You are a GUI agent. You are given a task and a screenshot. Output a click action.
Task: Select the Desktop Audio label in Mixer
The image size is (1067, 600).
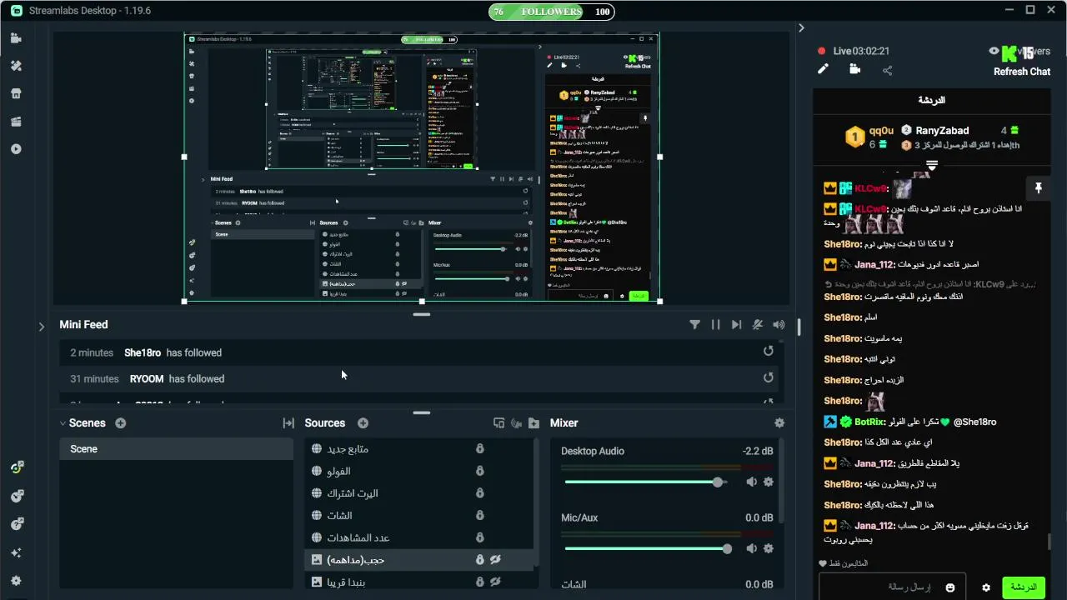click(593, 452)
